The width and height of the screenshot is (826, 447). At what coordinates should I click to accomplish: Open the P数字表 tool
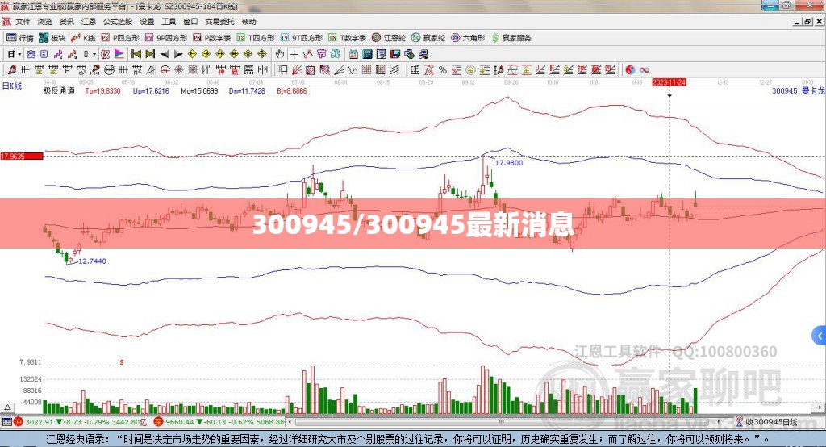coord(212,37)
